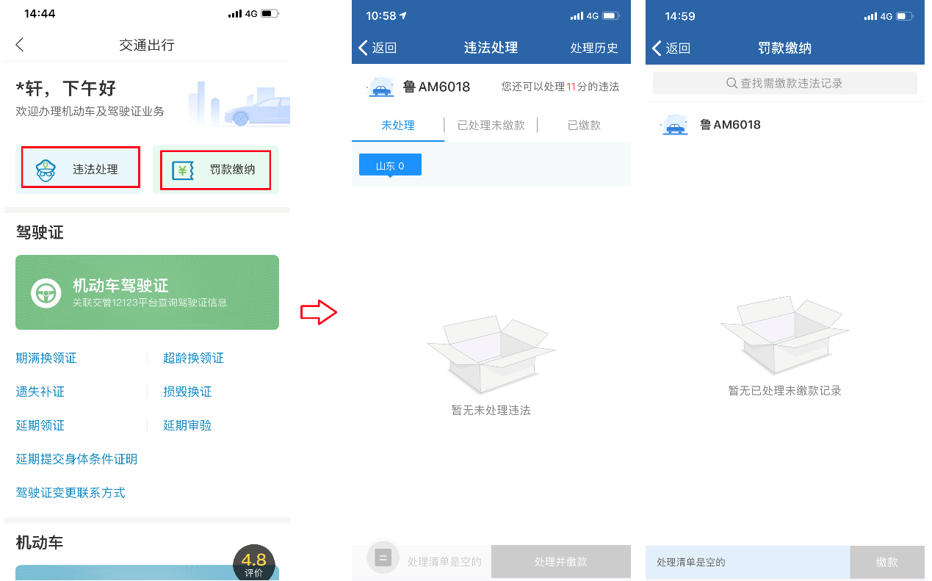Switch to the 已缴款 tab
This screenshot has width=932, height=581.
pos(584,126)
